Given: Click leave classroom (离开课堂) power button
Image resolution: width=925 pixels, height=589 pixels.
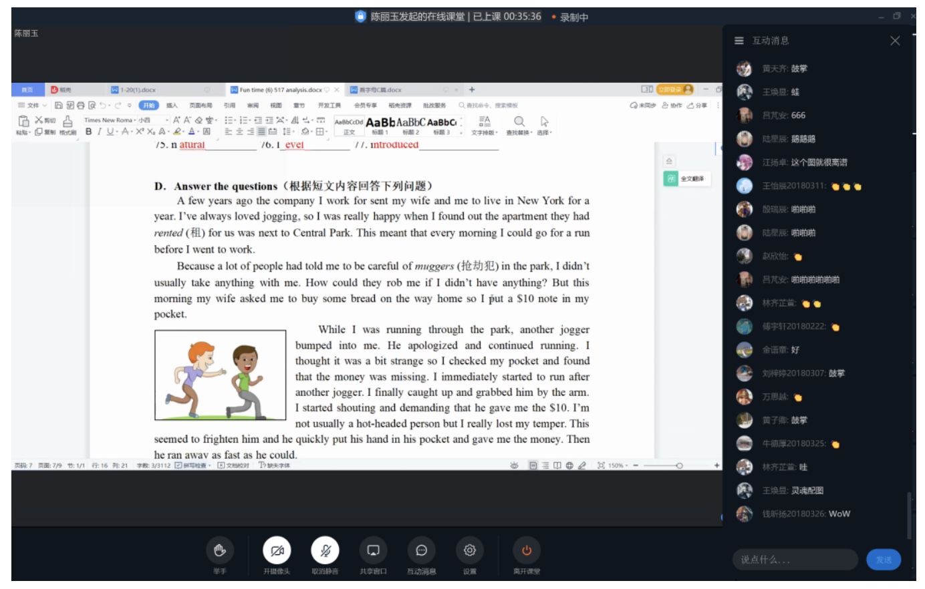Looking at the screenshot, I should point(527,550).
